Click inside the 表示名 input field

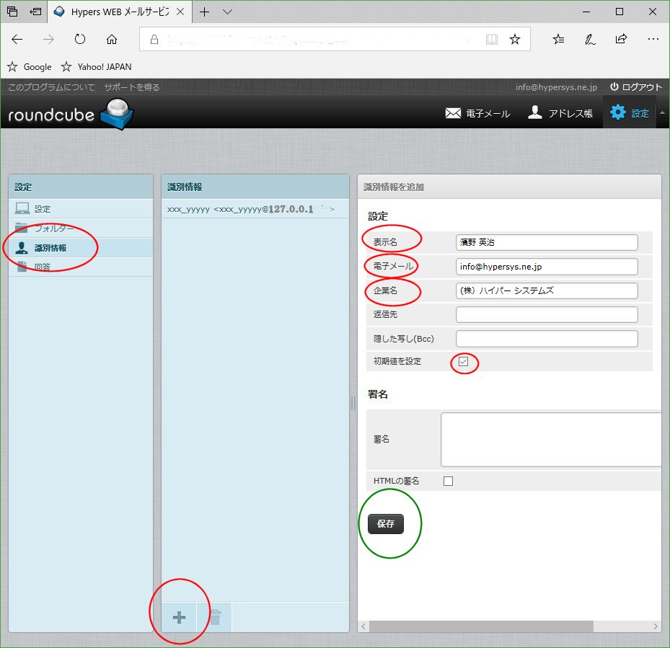[546, 242]
